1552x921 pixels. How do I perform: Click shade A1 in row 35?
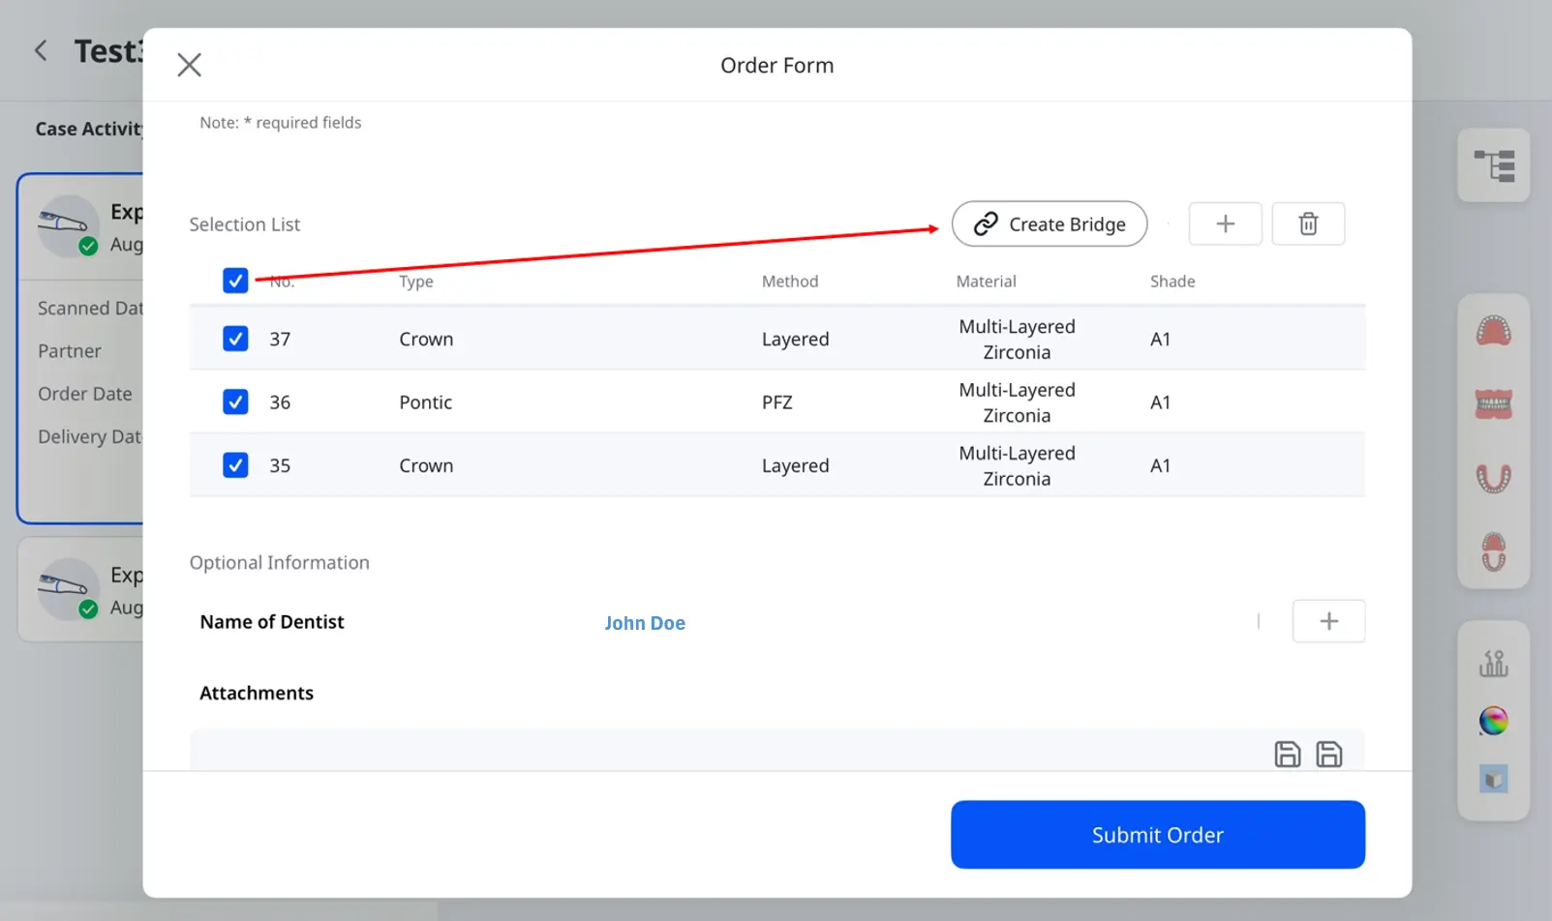point(1160,466)
